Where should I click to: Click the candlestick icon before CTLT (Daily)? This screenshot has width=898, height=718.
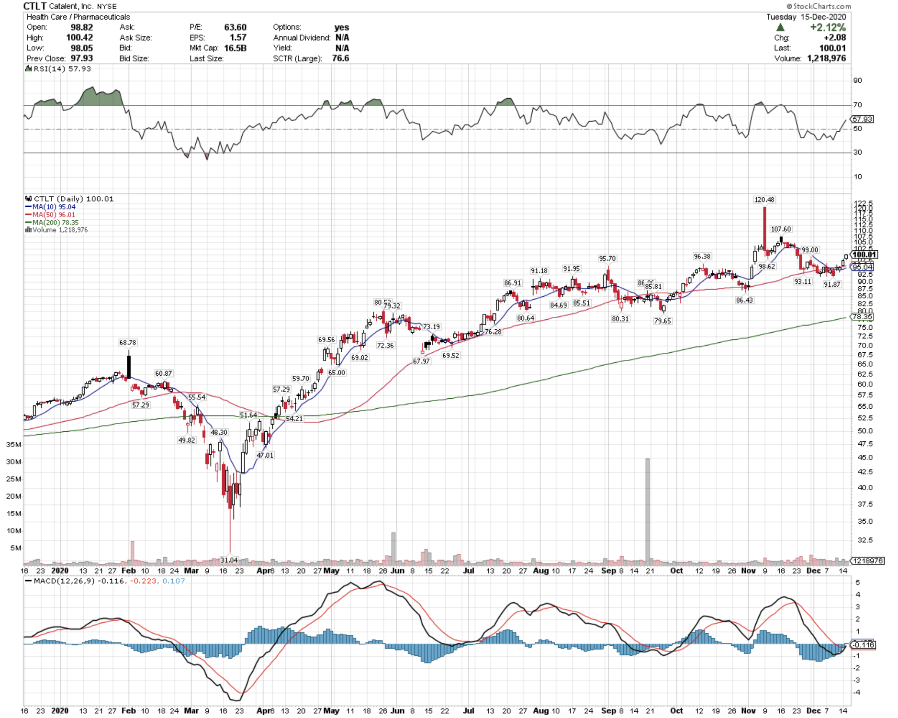(28, 199)
